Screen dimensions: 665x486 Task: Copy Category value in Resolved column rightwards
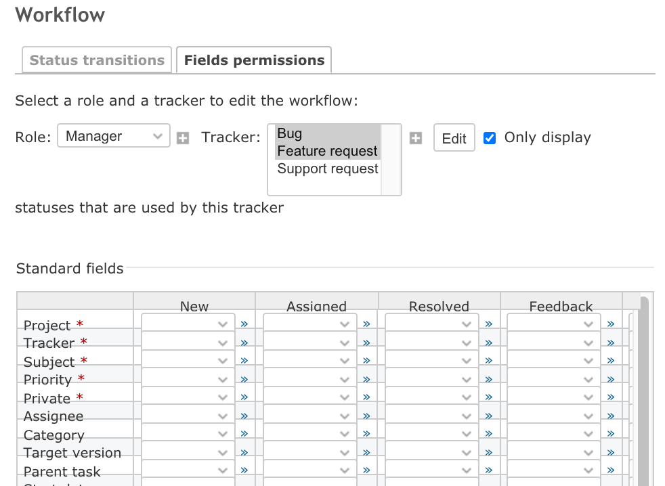pos(488,433)
